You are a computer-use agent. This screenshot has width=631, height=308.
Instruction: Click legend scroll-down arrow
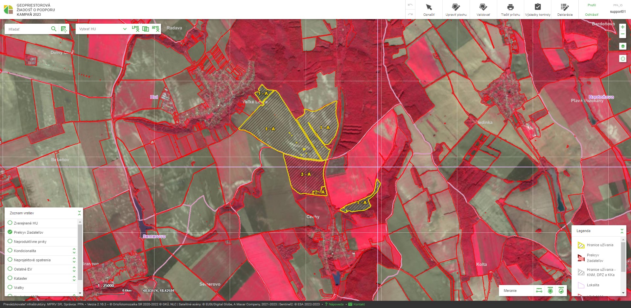[x=623, y=293]
